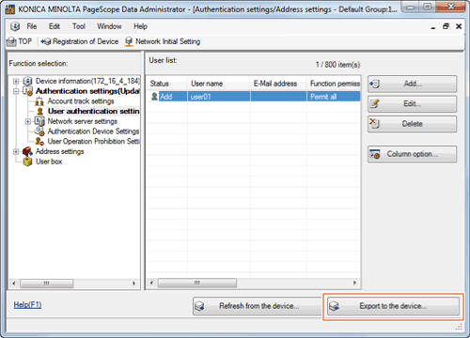This screenshot has width=470, height=338.
Task: Click the Authentication Device Settings icon
Action: click(x=39, y=131)
